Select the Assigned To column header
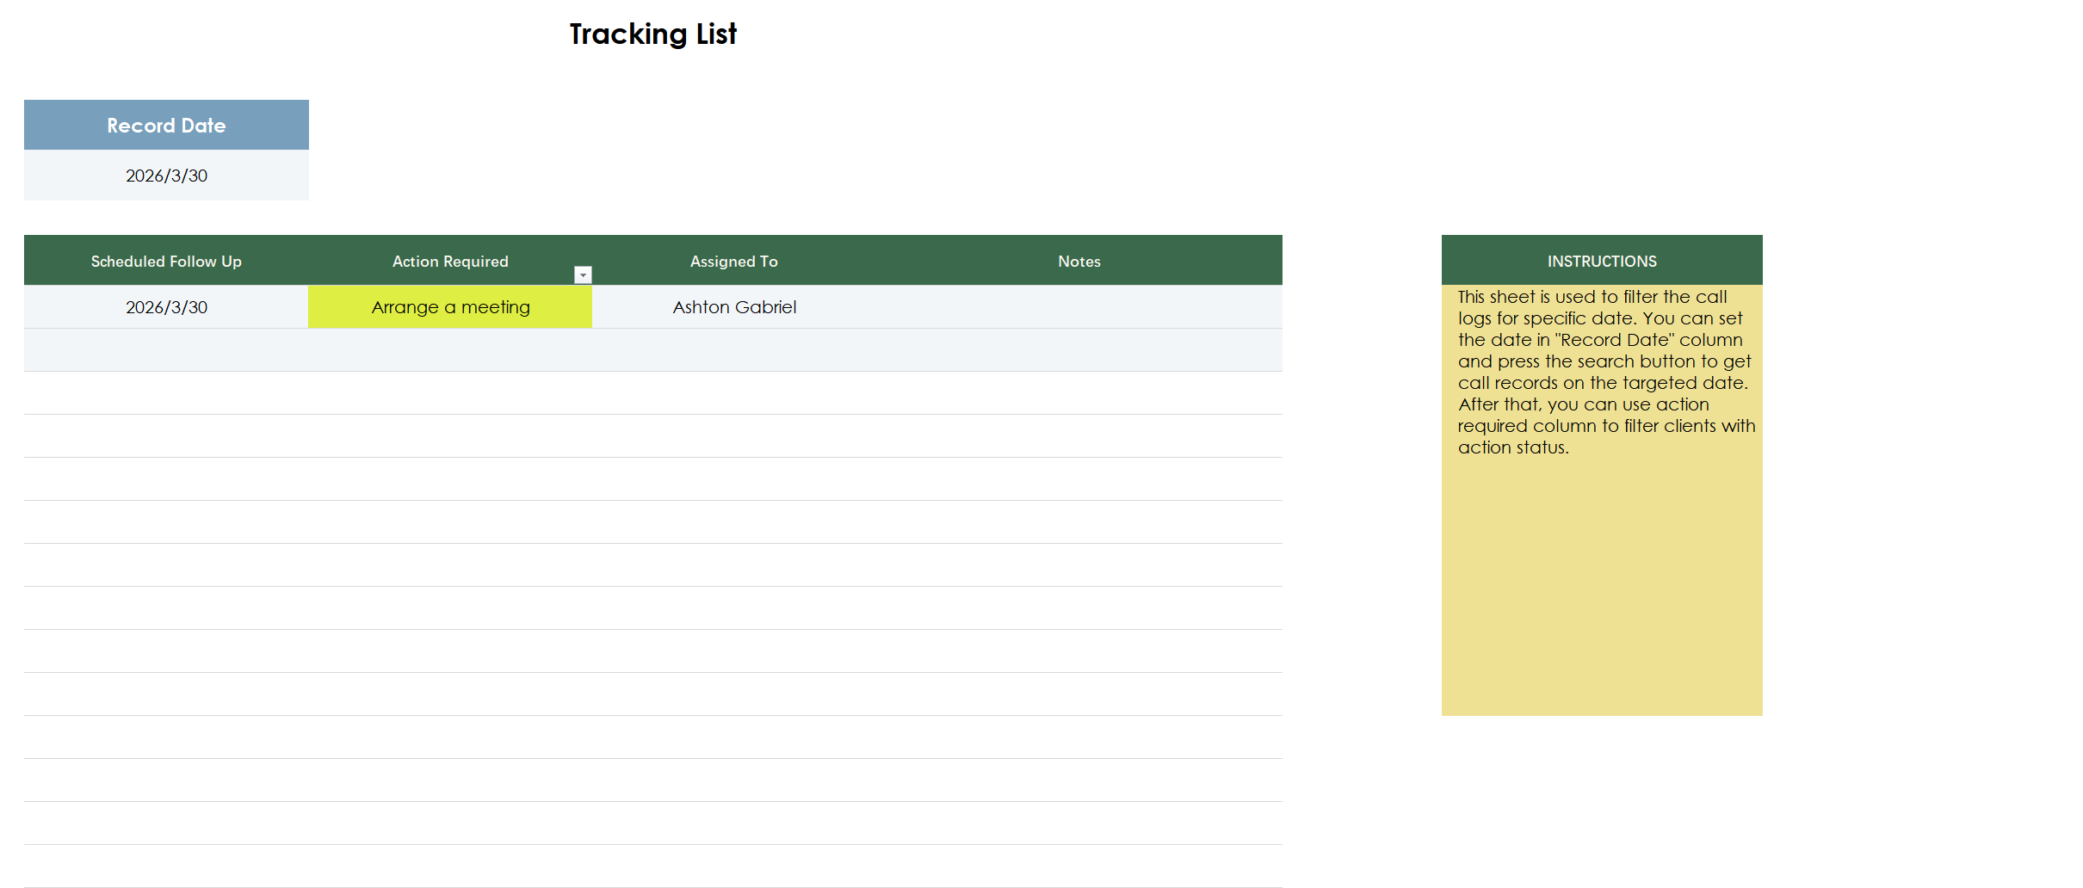Screen dimensions: 2083x888 734,261
